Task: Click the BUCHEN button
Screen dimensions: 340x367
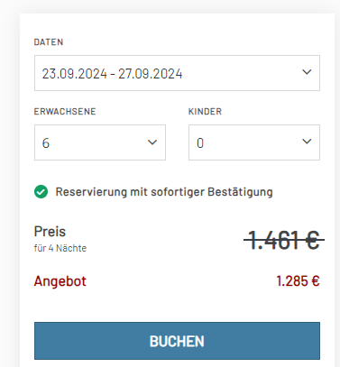Action: [177, 341]
